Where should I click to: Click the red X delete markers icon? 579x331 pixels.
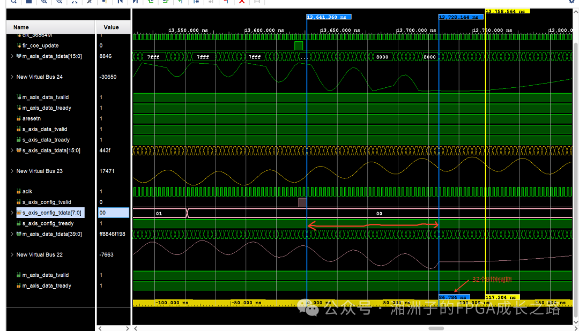click(242, 2)
